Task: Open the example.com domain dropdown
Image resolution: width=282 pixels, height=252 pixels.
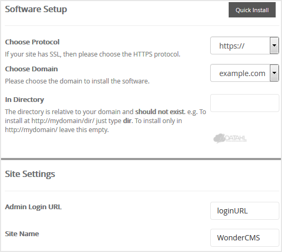Action: [245, 73]
